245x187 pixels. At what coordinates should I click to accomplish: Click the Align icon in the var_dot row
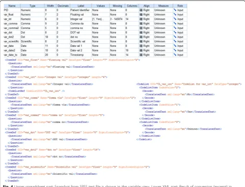pyautogui.click(x=141, y=33)
